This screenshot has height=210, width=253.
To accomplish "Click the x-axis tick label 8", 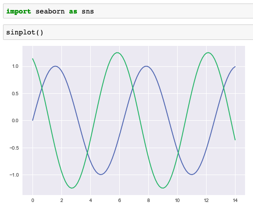I will point(148,201).
